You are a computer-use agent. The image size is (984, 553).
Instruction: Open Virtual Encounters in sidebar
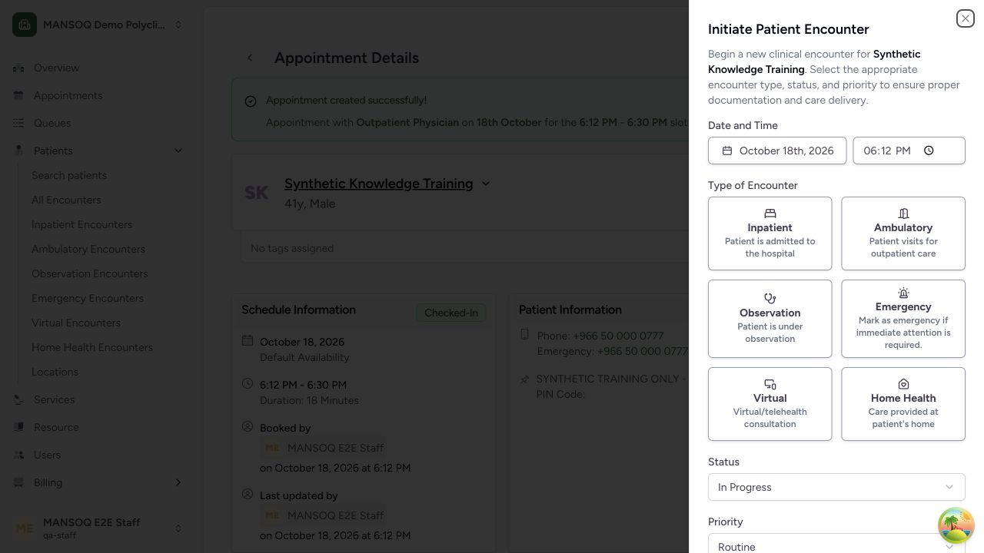click(76, 323)
